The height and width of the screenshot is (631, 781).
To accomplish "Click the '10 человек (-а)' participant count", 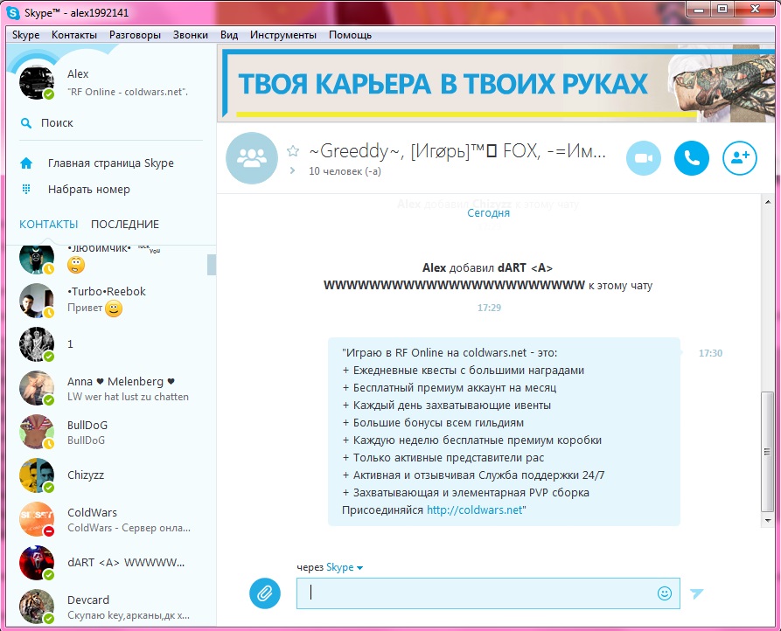I will tap(345, 171).
